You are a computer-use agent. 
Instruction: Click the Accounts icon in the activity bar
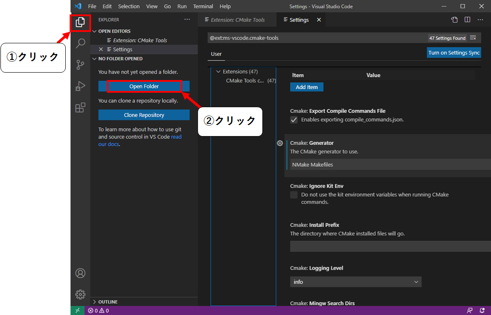80,273
